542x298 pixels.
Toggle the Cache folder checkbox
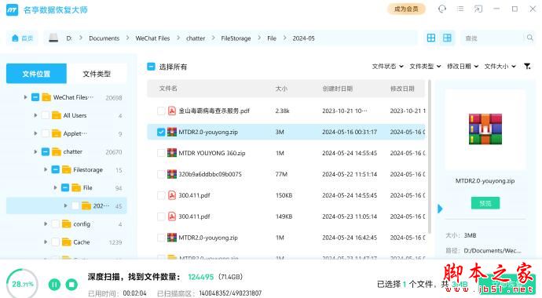(55, 242)
